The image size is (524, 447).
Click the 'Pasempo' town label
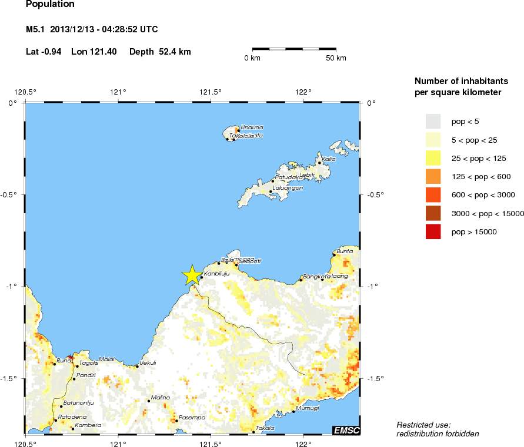point(192,418)
